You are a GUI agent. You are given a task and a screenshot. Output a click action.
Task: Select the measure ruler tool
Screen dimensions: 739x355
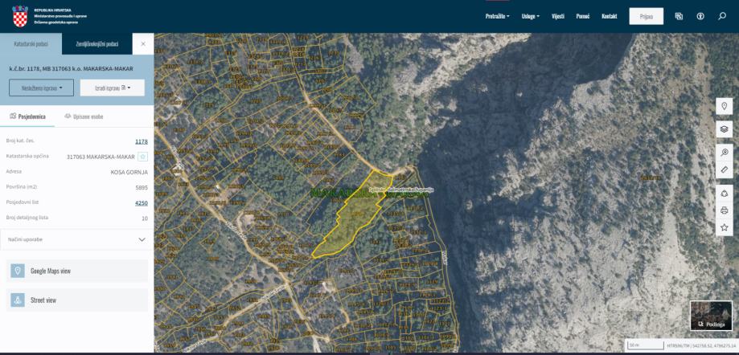click(725, 169)
